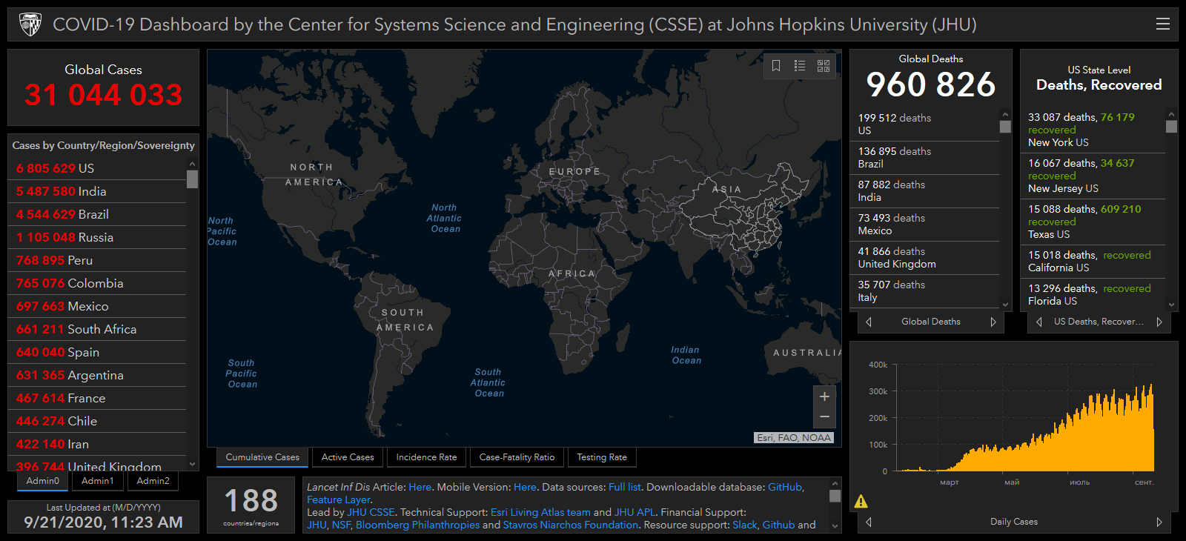Image resolution: width=1186 pixels, height=541 pixels.
Task: Select the '4 544 629 Brazil' row
Action: point(98,214)
